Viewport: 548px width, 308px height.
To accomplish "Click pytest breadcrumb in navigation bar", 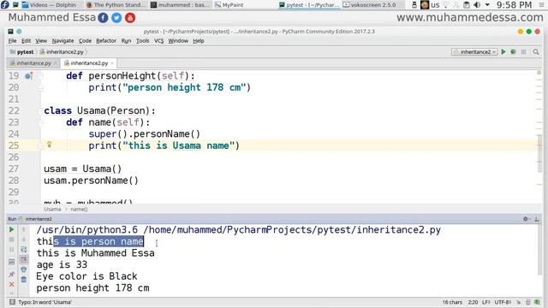I will coord(21,52).
